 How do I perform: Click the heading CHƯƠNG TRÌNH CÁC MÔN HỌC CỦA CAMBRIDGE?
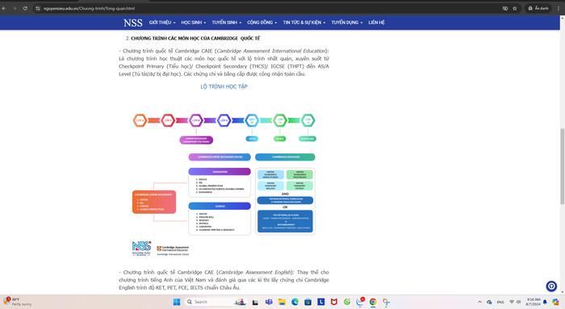pyautogui.click(x=195, y=38)
